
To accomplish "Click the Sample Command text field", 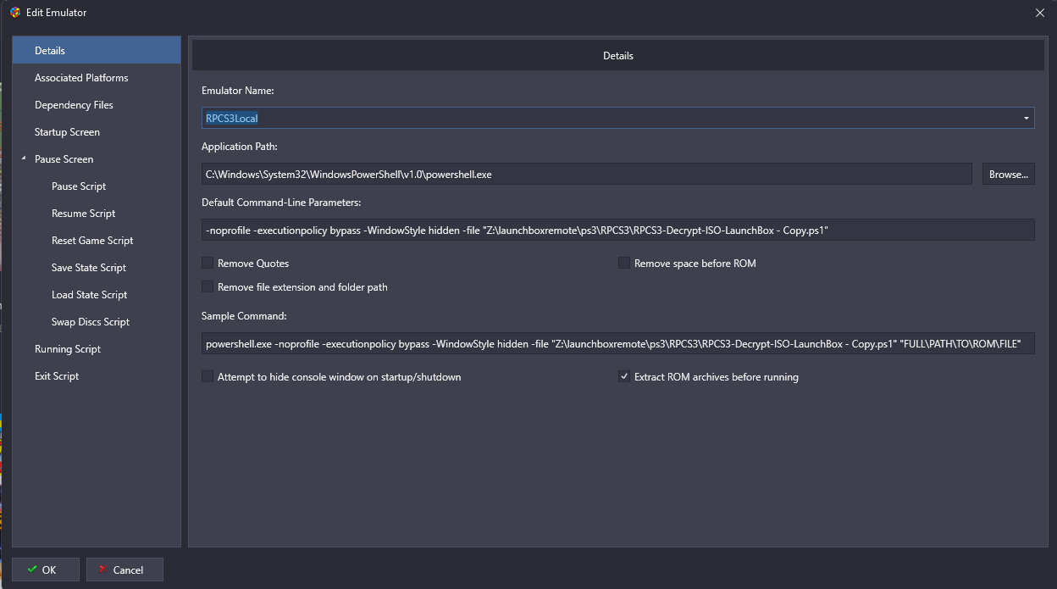I will [617, 343].
